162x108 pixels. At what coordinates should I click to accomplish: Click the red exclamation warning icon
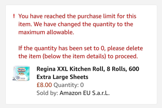(x=14, y=16)
